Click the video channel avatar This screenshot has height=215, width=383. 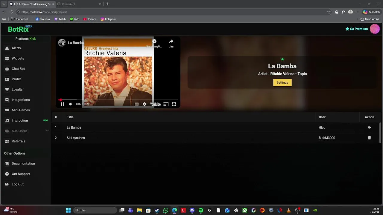62,43
